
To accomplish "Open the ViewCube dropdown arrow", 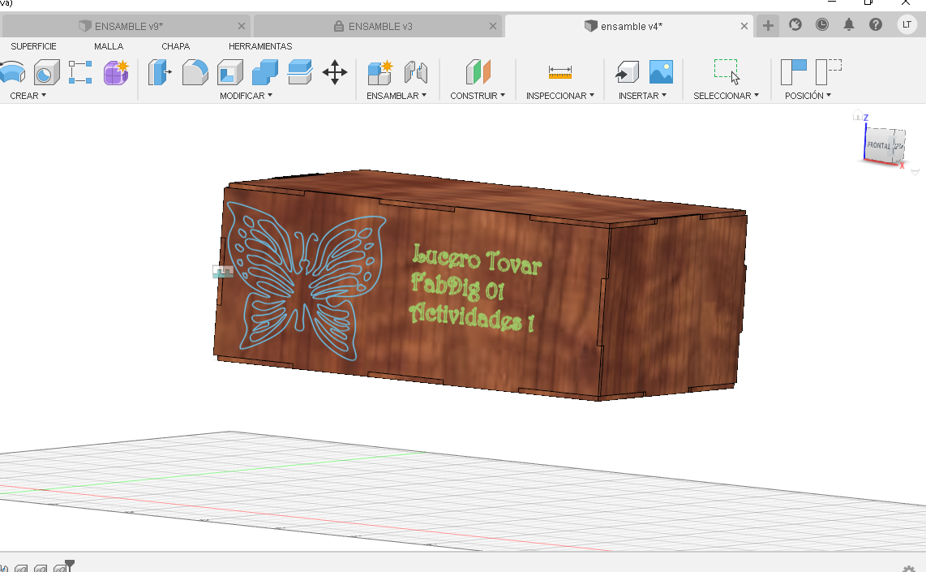I will point(915,172).
